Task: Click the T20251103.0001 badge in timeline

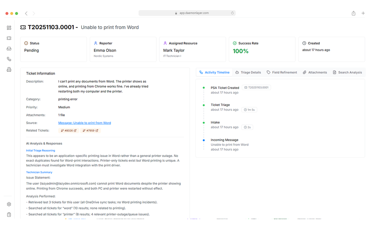Action: (x=256, y=87)
